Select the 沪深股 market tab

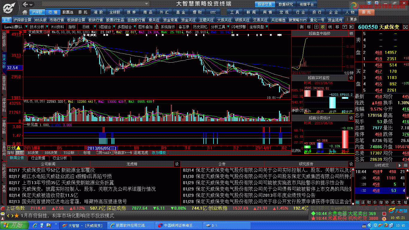coord(37,12)
